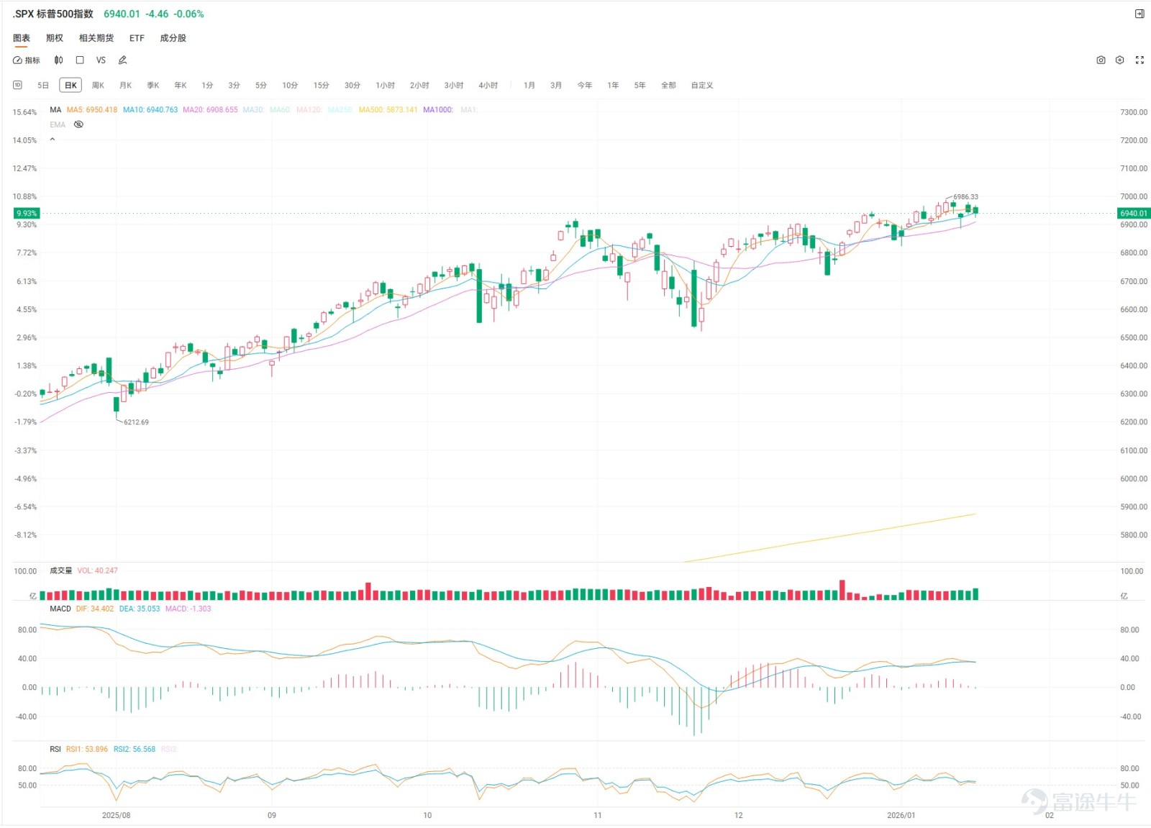The image size is (1151, 828).
Task: Click the square layout icon beside VS
Action: [x=80, y=60]
